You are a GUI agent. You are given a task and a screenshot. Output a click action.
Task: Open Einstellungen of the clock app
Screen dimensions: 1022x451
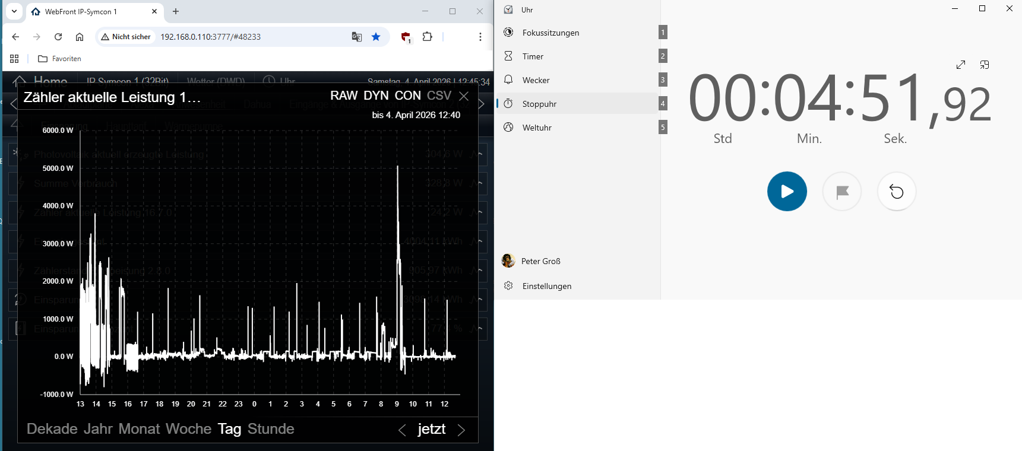[546, 286]
